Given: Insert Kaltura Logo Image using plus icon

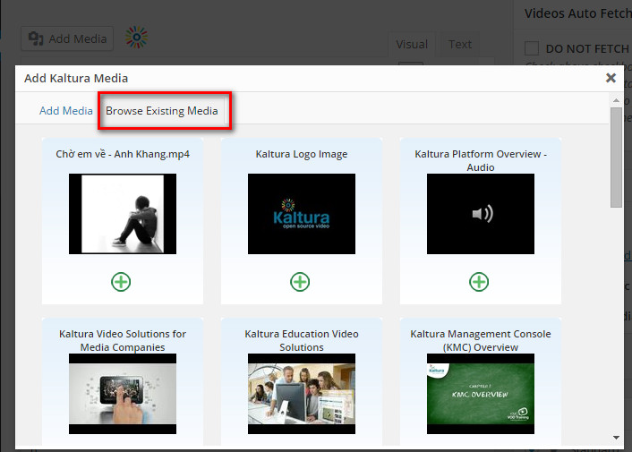Looking at the screenshot, I should (300, 282).
